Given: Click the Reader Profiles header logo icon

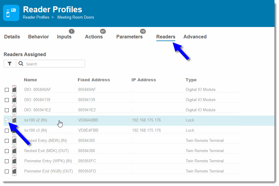Looking at the screenshot, I should coord(11,13).
